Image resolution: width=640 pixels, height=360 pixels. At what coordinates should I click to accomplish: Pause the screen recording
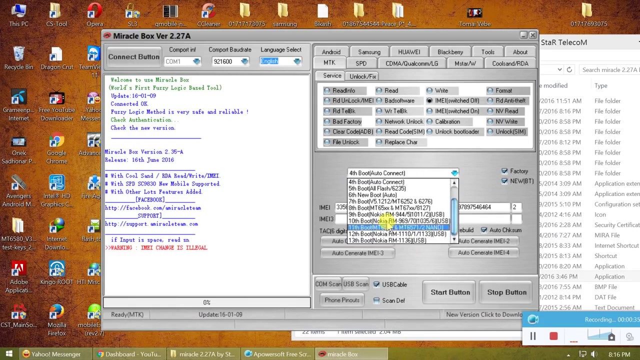(x=533, y=336)
